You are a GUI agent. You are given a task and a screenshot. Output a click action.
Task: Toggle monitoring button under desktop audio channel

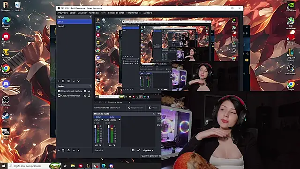(114, 145)
